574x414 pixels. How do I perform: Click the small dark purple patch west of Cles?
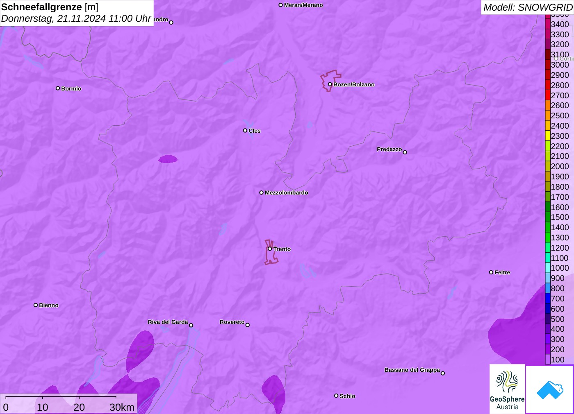tap(168, 159)
